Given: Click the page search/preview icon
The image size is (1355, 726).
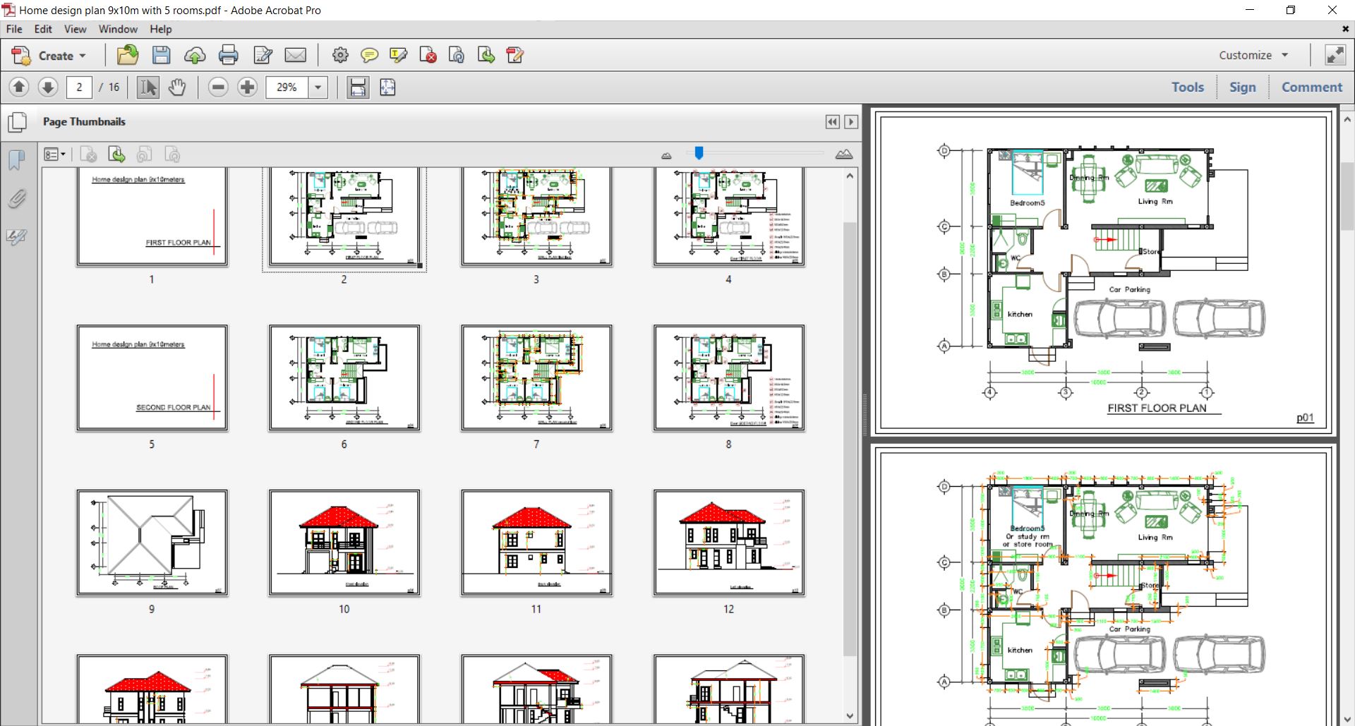Looking at the screenshot, I should click(x=457, y=55).
